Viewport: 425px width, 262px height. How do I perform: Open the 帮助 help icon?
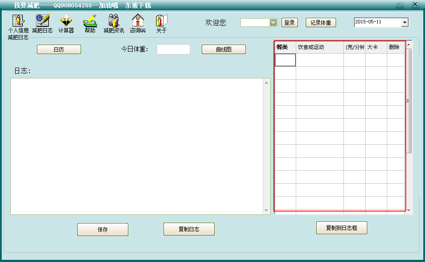90,24
